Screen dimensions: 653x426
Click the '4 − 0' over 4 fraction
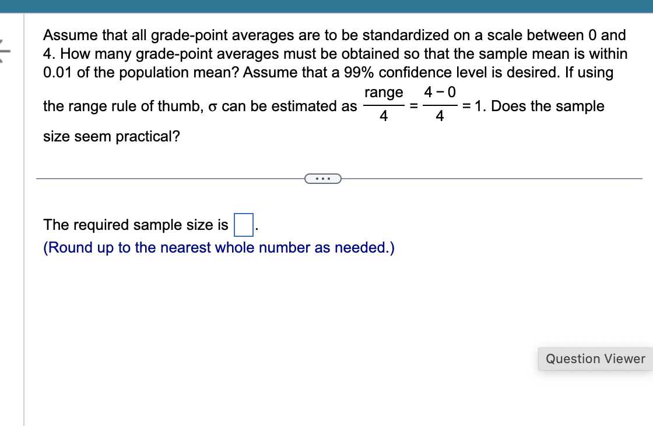point(440,104)
